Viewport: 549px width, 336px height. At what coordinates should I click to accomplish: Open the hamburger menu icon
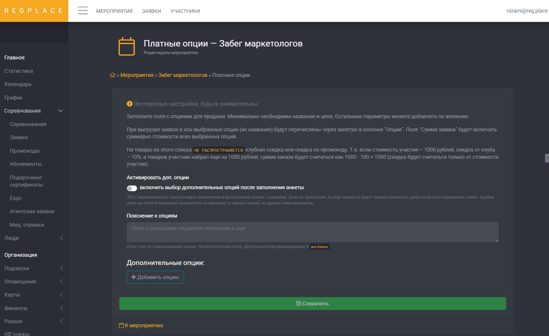point(83,11)
